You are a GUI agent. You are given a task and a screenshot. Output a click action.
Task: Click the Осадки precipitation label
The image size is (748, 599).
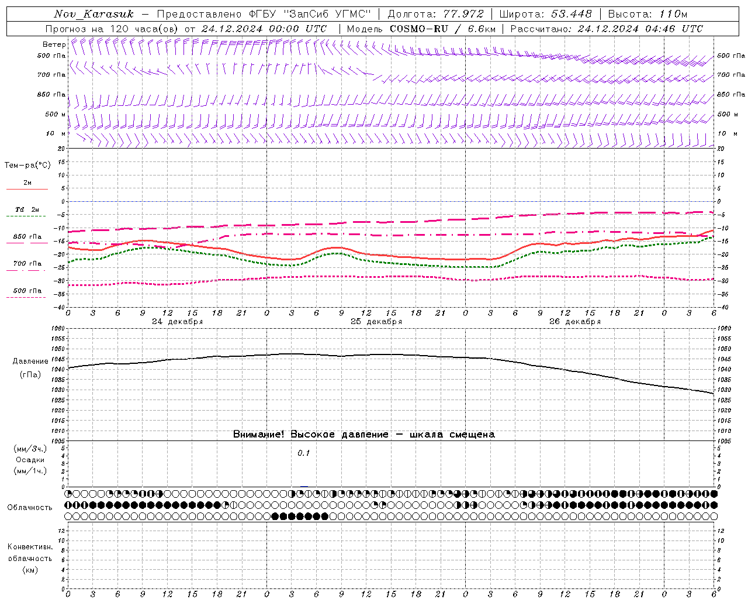click(x=30, y=460)
